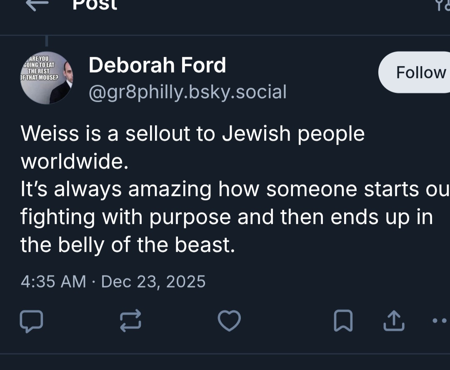This screenshot has height=370, width=450.
Task: Click the thread connector line above avatar
Action: tap(46, 41)
